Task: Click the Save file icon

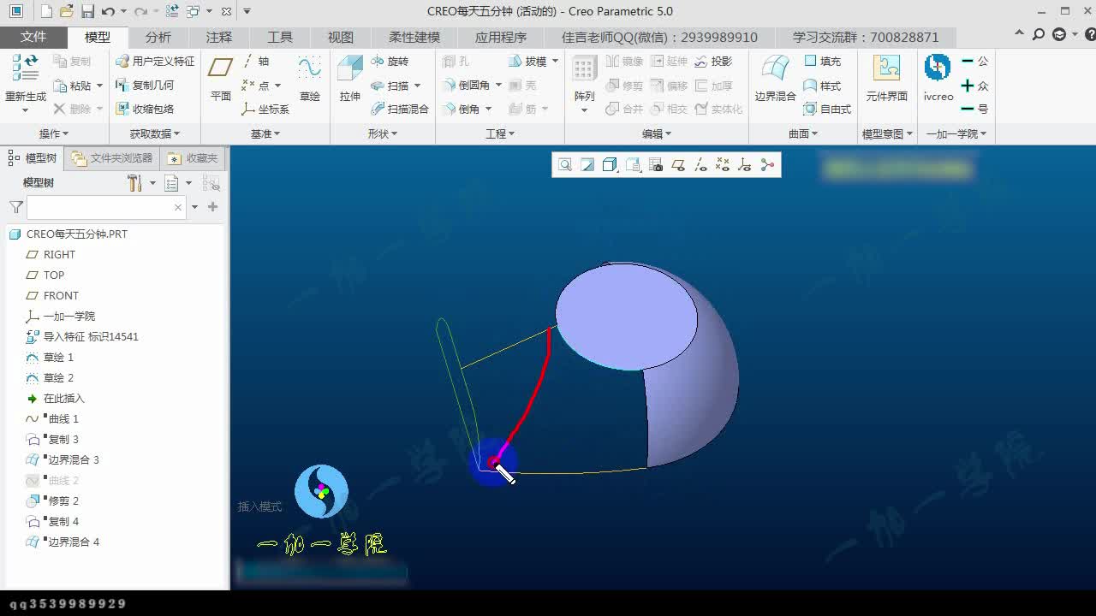Action: coord(87,11)
